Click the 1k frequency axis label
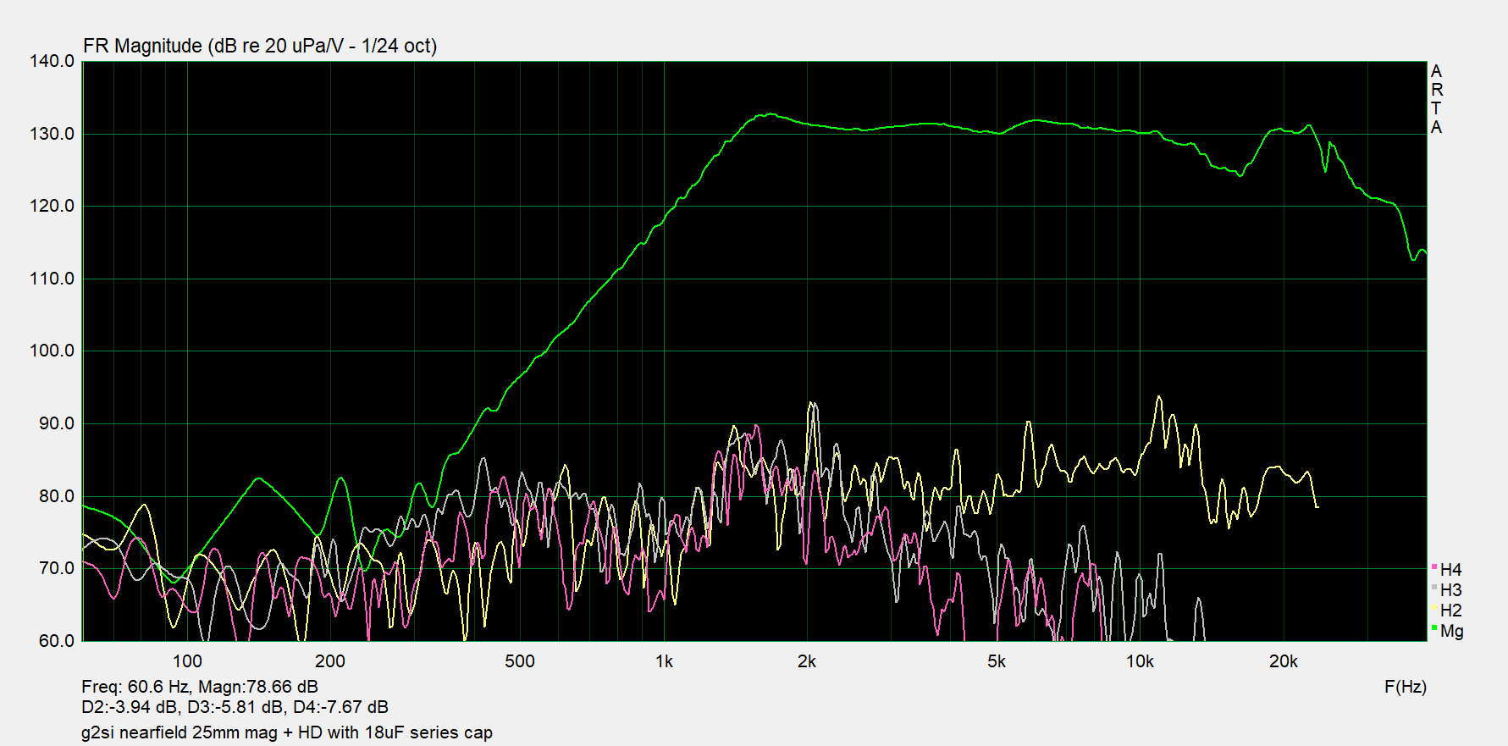 [664, 661]
